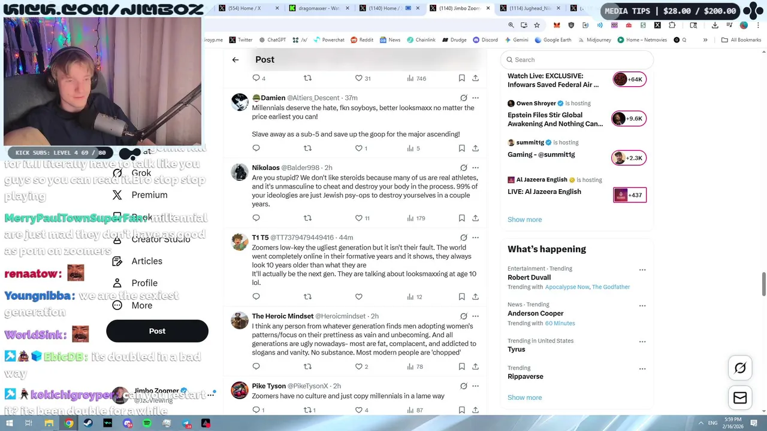
Task: Click the page's vertical scrollbar thumb
Action: [x=763, y=284]
